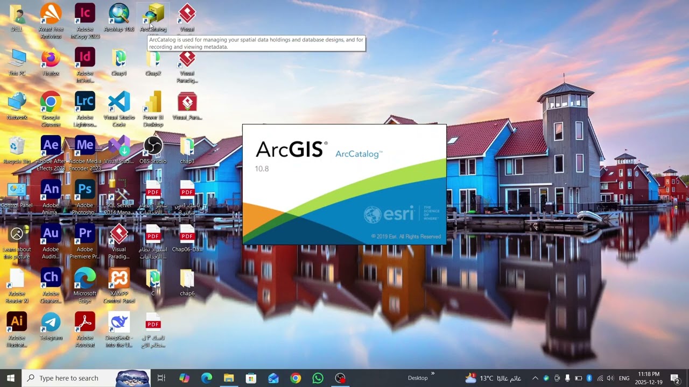Open Adobe InDesign desktop shortcut
Screen dimensions: 689x387
pyautogui.click(x=85, y=65)
